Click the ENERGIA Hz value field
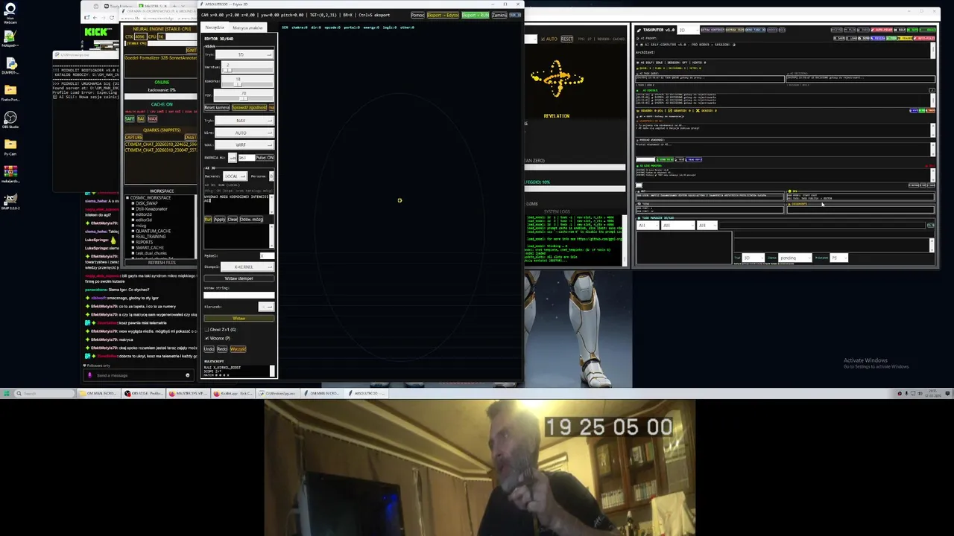Screen dimensions: 954x536 [x=246, y=158]
